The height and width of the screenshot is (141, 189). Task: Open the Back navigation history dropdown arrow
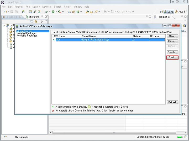pos(126,12)
